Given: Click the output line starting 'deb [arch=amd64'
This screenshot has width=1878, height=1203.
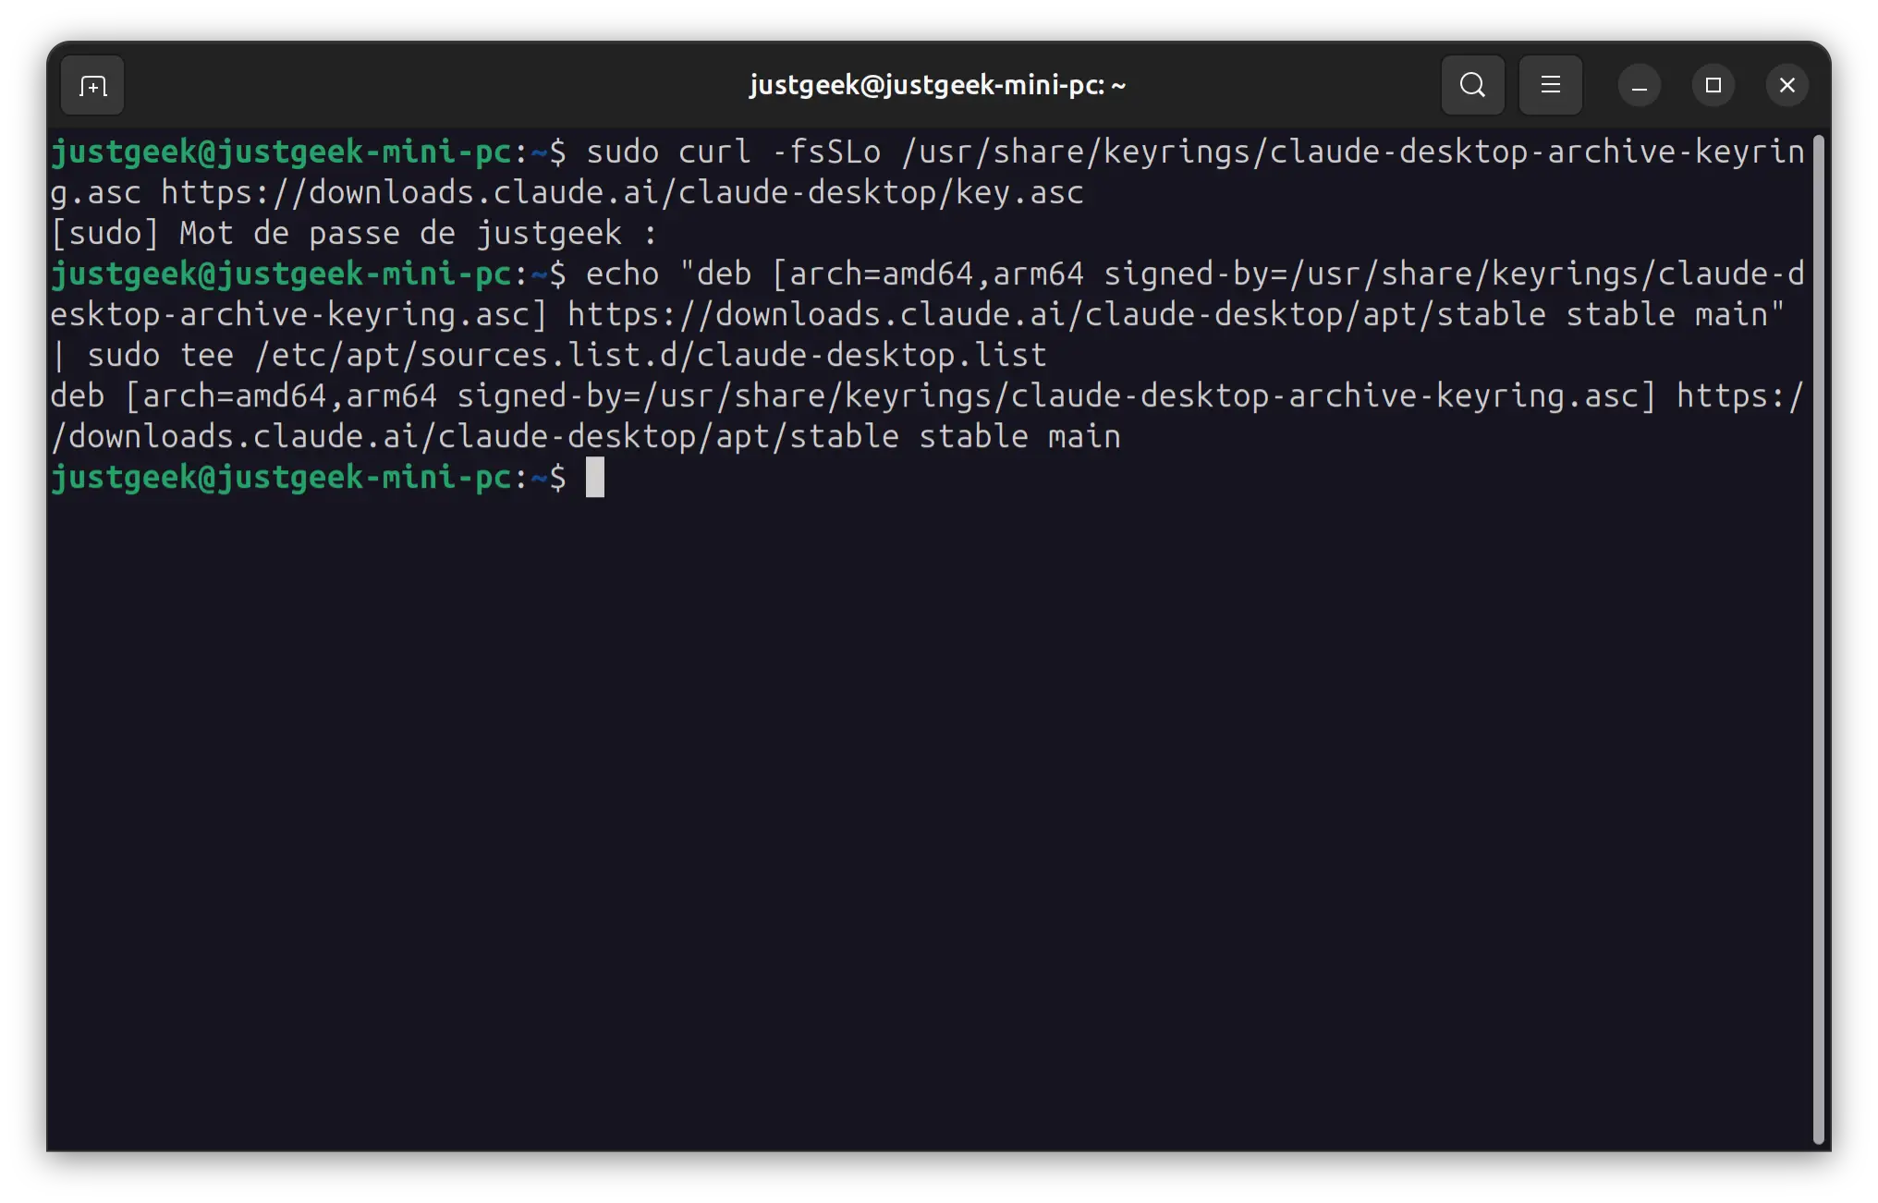Looking at the screenshot, I should [x=927, y=395].
